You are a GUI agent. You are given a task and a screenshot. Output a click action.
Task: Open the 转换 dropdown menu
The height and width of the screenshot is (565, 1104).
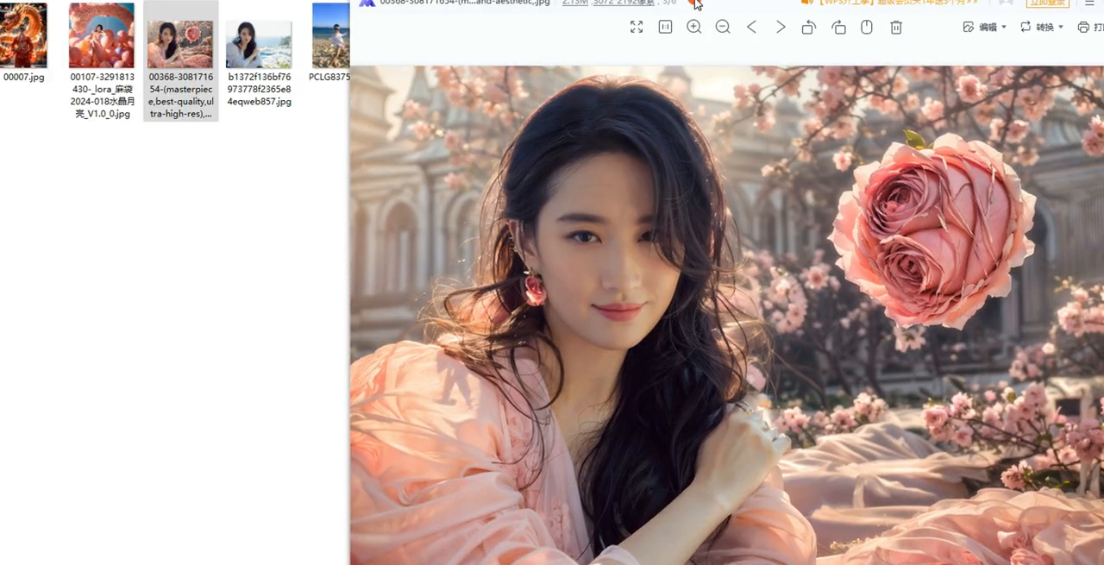[x=1042, y=28]
